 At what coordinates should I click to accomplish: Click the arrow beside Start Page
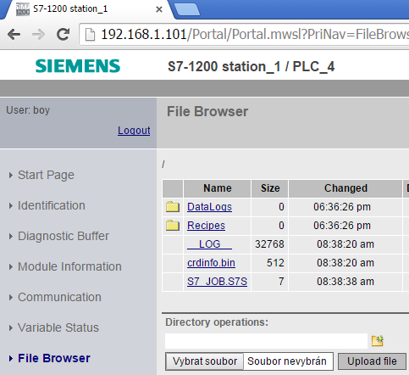pyautogui.click(x=11, y=175)
